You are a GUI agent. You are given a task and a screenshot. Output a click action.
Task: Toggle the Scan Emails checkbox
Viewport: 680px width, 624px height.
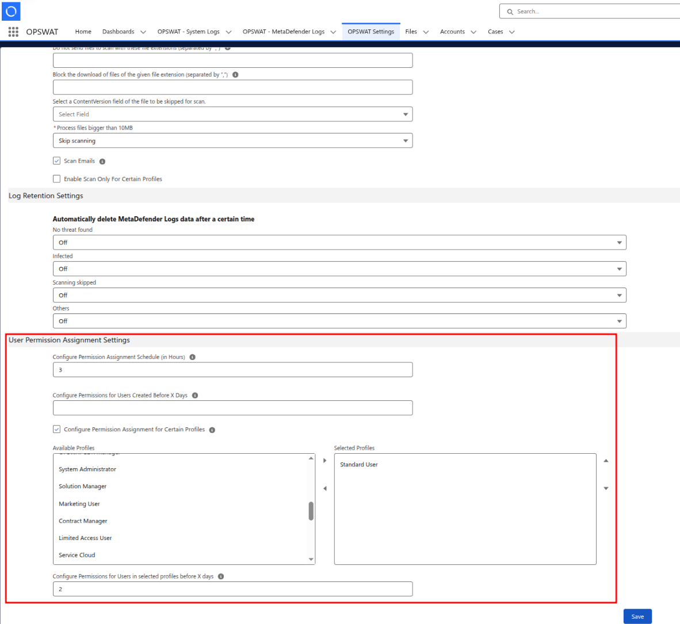click(x=57, y=161)
